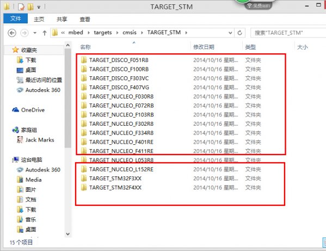
Task: Sort by 类型 column header
Action: point(250,47)
